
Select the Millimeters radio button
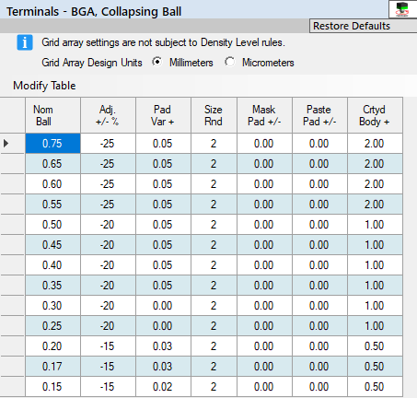tap(157, 62)
